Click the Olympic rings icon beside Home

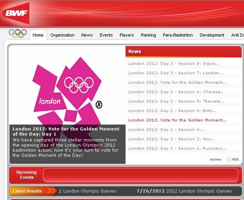click(18, 33)
